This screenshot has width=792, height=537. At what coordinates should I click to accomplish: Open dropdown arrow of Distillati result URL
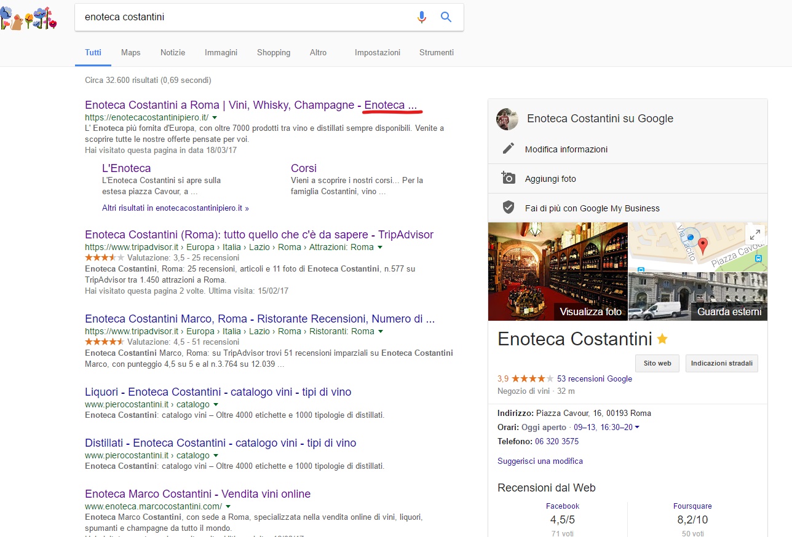tap(215, 456)
